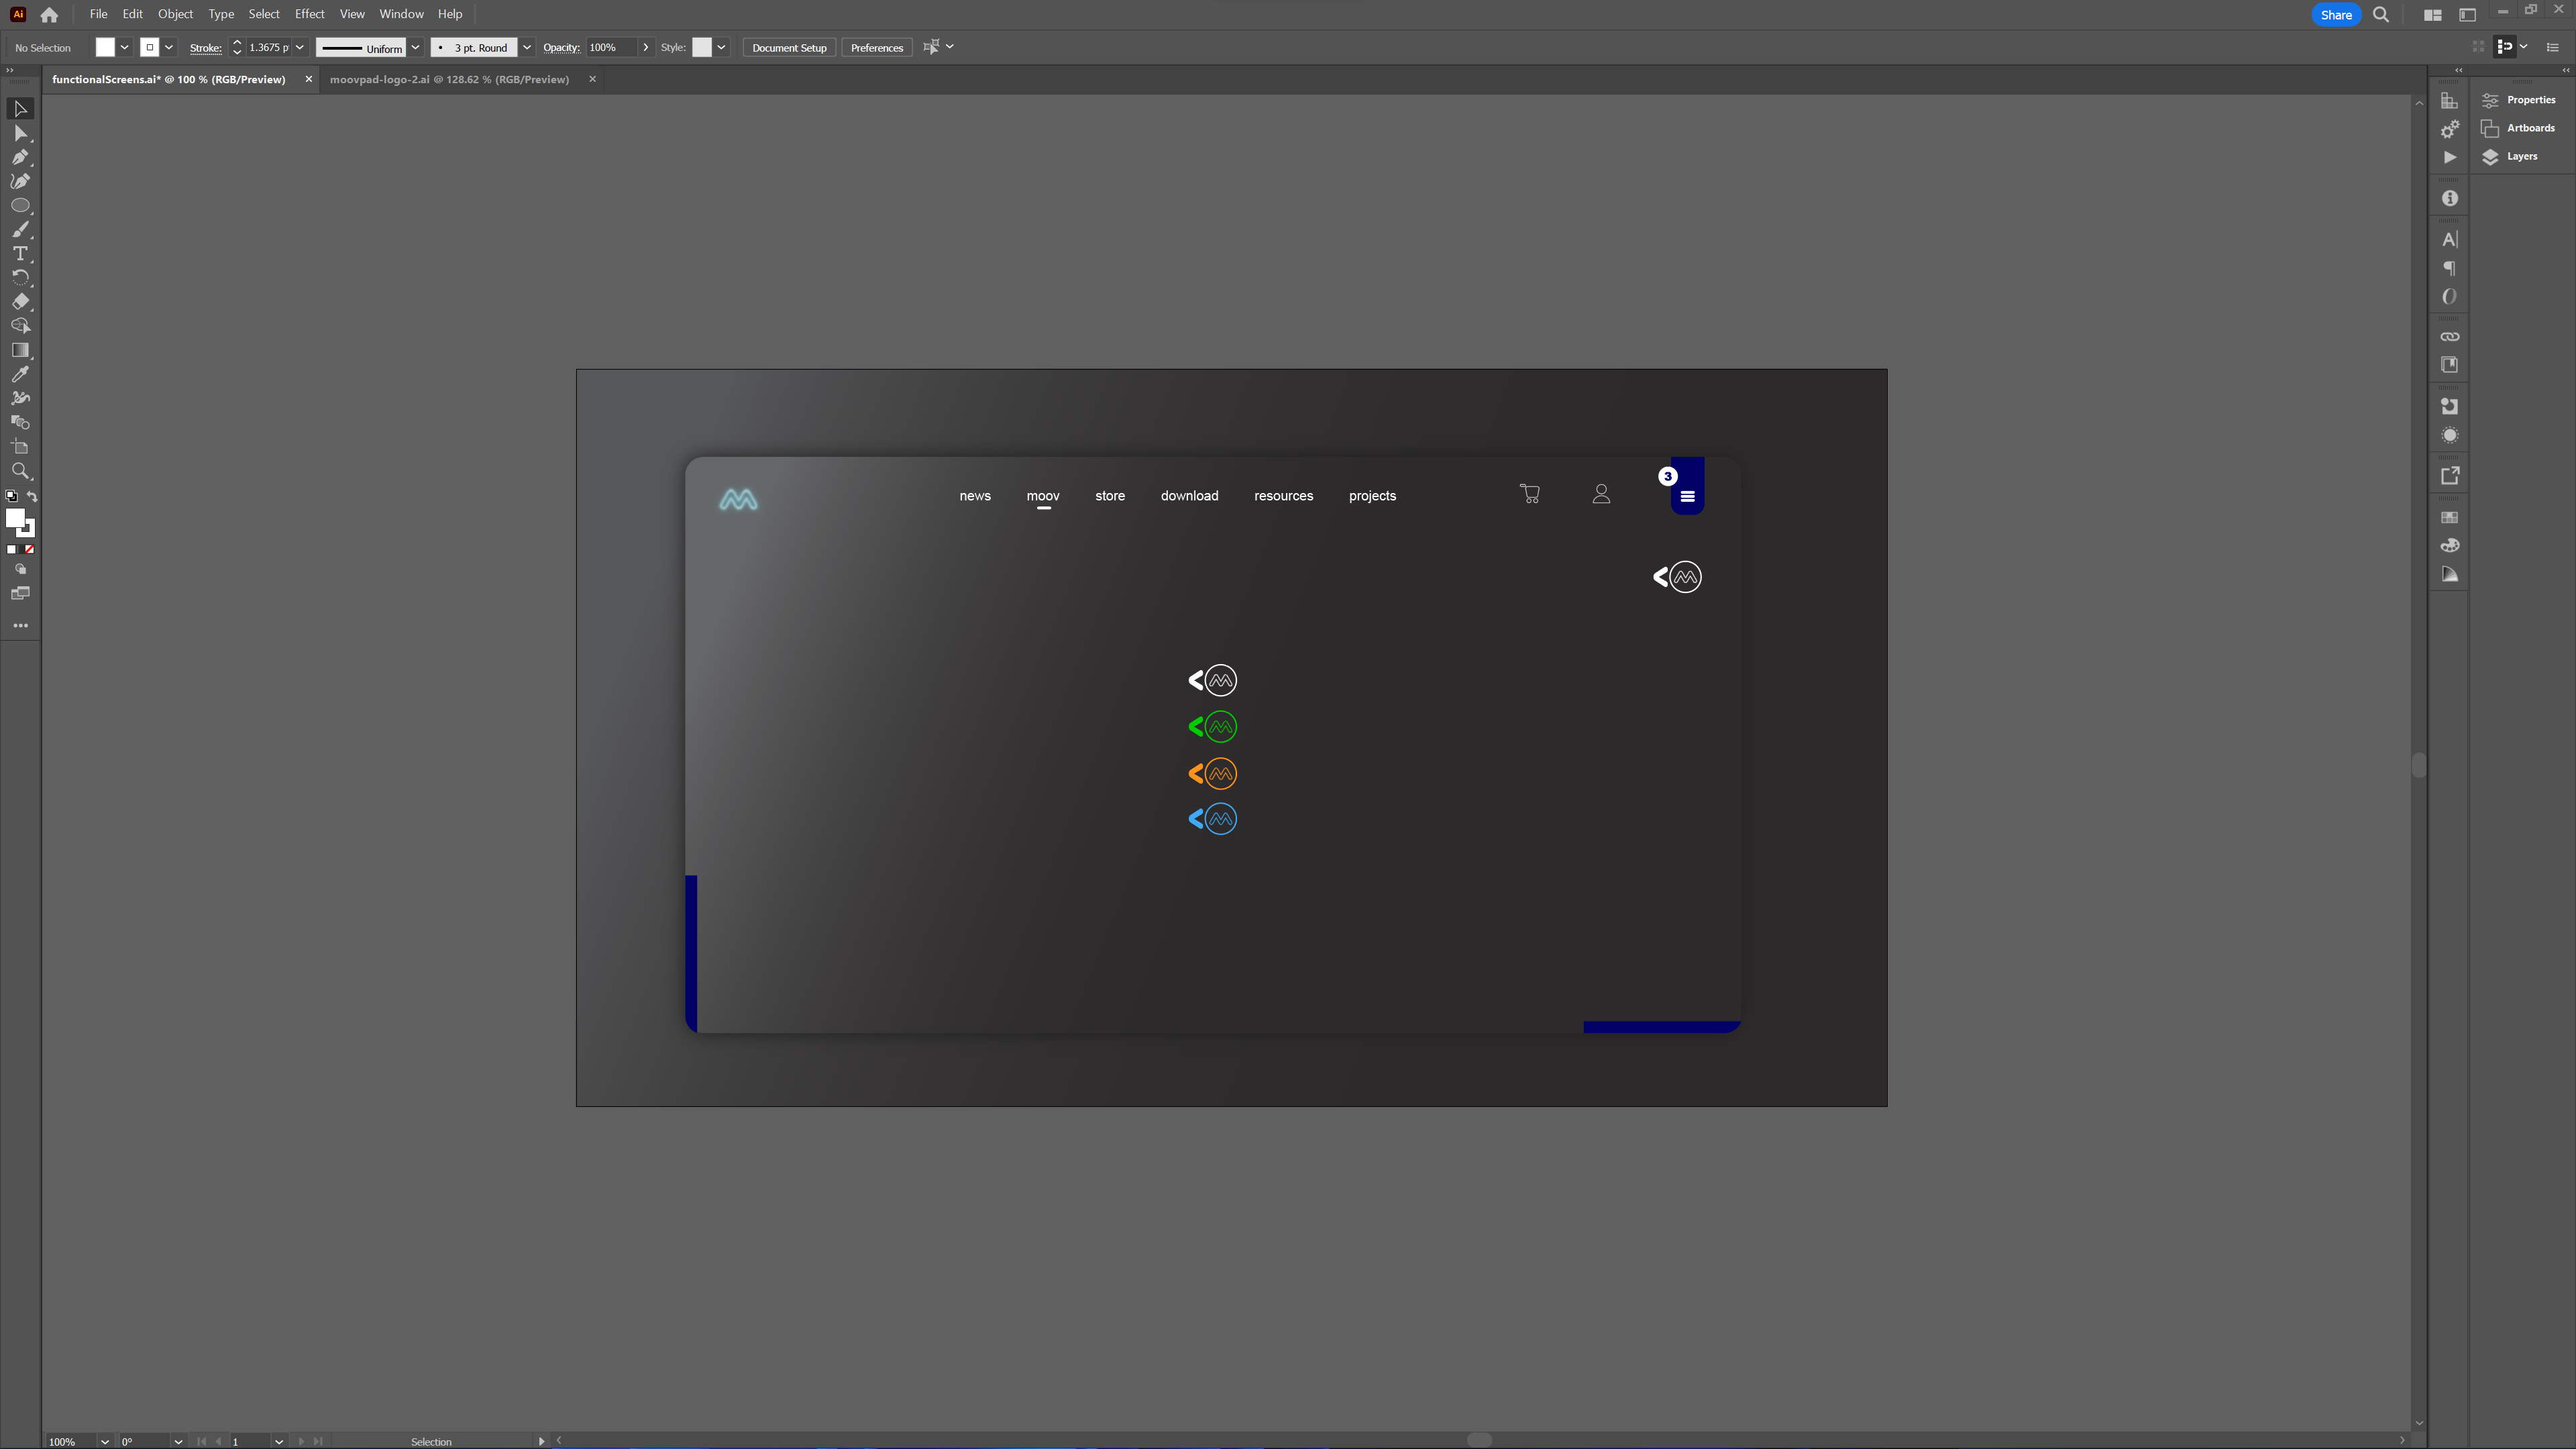This screenshot has height=1449, width=2576.
Task: Select the Artboard tool
Action: (x=20, y=447)
